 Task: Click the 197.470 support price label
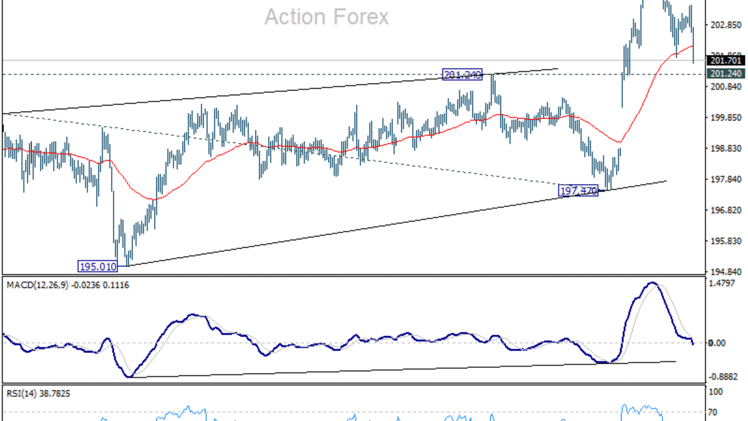coord(579,191)
